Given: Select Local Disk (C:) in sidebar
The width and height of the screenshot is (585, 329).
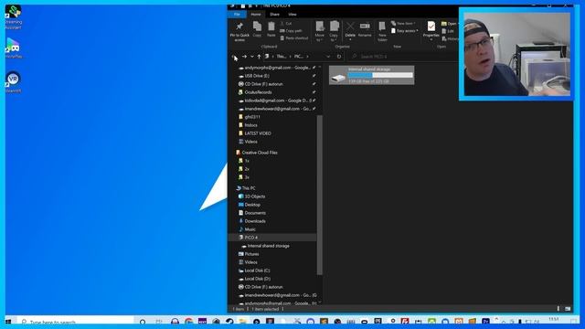Looking at the screenshot, I should click(x=257, y=271).
